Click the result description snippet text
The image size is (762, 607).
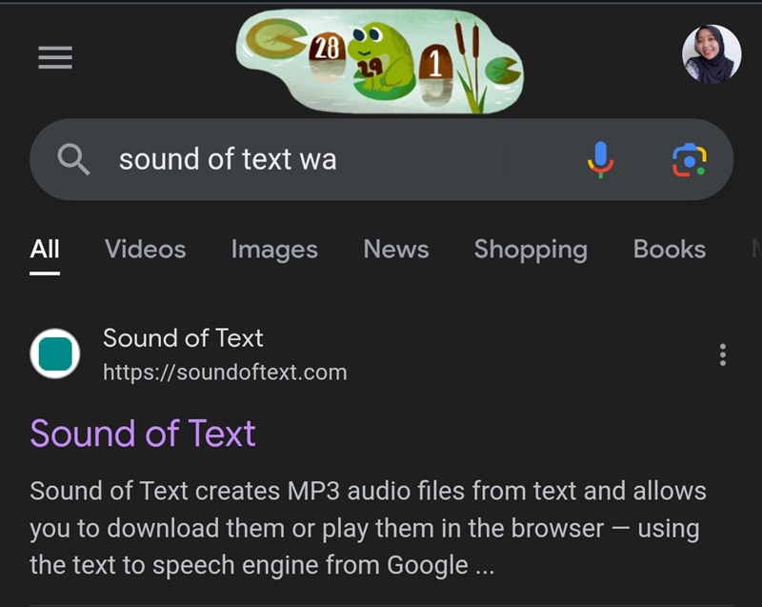click(368, 528)
